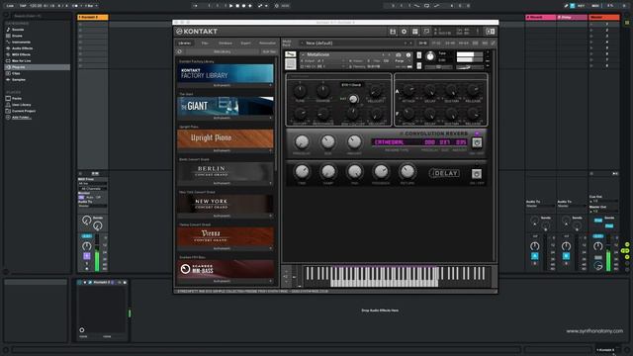Image resolution: width=633 pixels, height=356 pixels.
Task: Click the Bit toggle switch knob
Action: coord(353,99)
